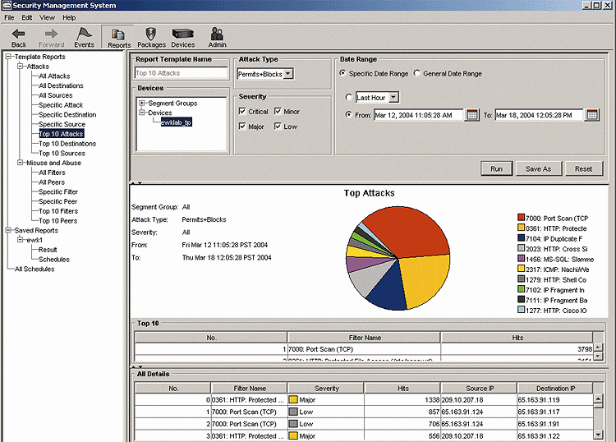Open calendar picker for To date
This screenshot has height=442, width=616.
pyautogui.click(x=592, y=115)
